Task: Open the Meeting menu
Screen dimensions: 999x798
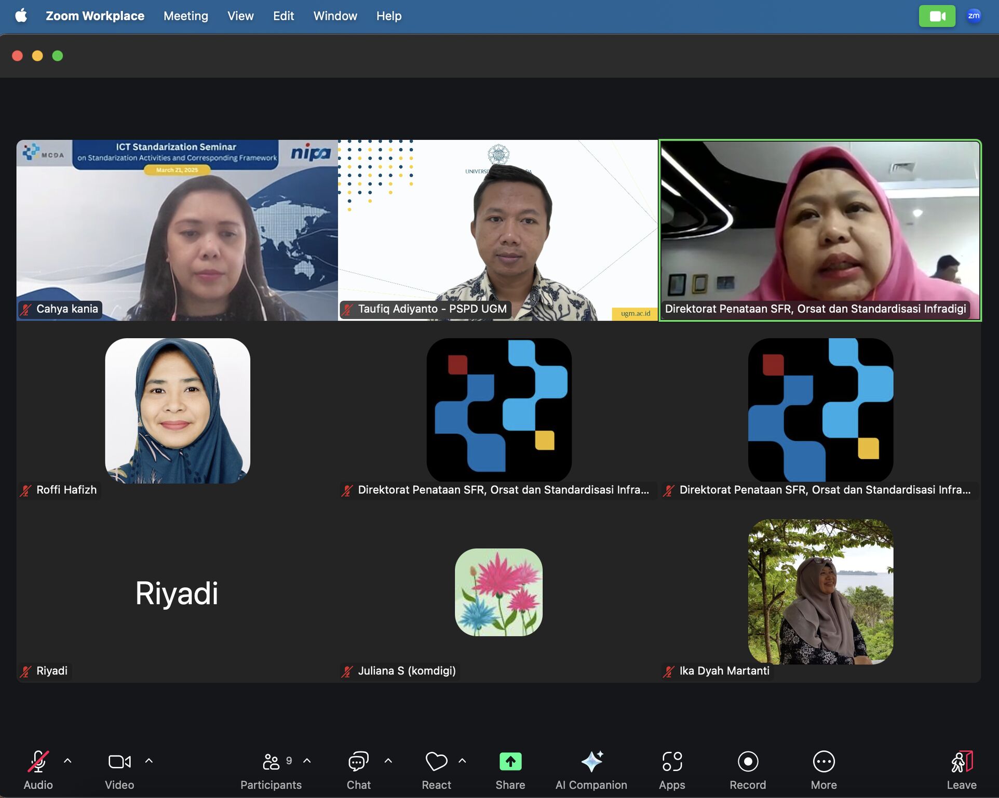Action: [x=185, y=16]
